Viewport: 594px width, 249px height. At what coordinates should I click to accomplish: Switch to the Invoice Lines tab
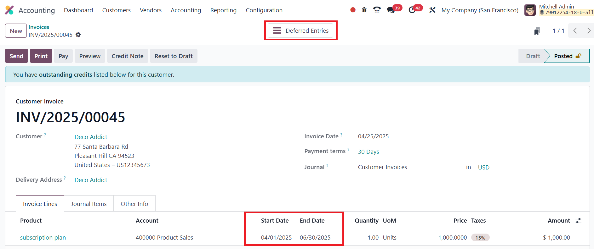click(x=40, y=204)
